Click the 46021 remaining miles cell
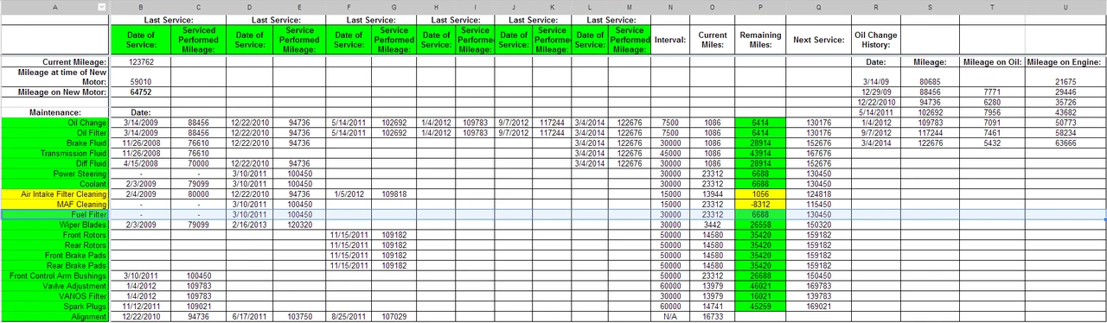This screenshot has width=1107, height=323. [x=760, y=286]
